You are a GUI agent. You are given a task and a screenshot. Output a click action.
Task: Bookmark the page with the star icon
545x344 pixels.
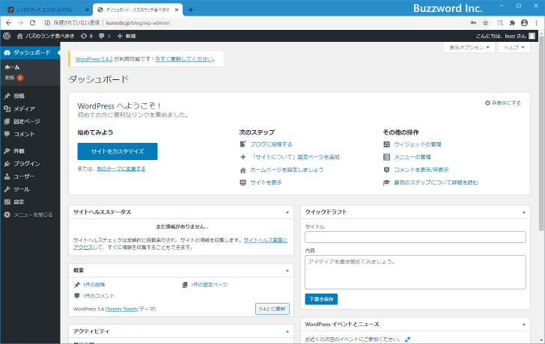click(485, 23)
